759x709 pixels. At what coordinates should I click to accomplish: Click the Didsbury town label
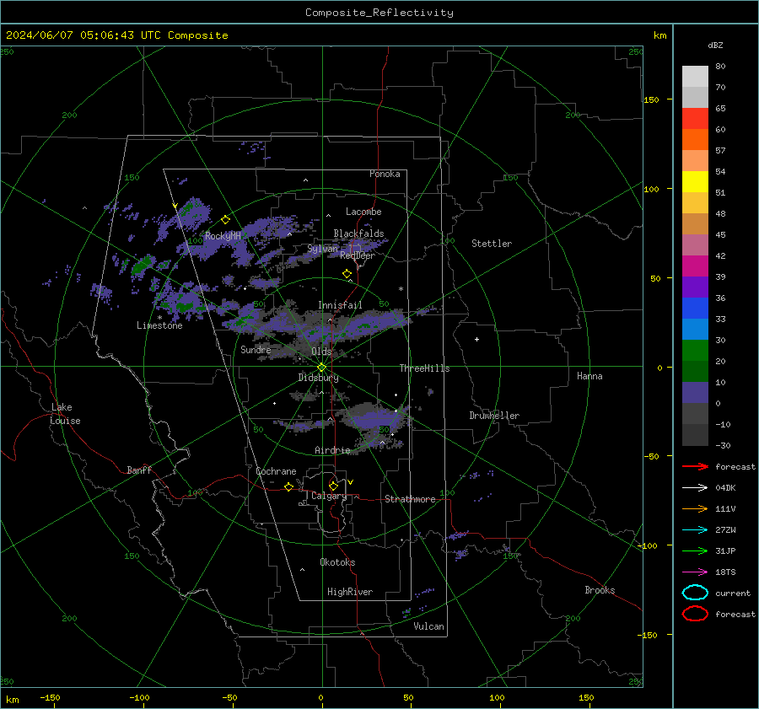[x=318, y=378]
